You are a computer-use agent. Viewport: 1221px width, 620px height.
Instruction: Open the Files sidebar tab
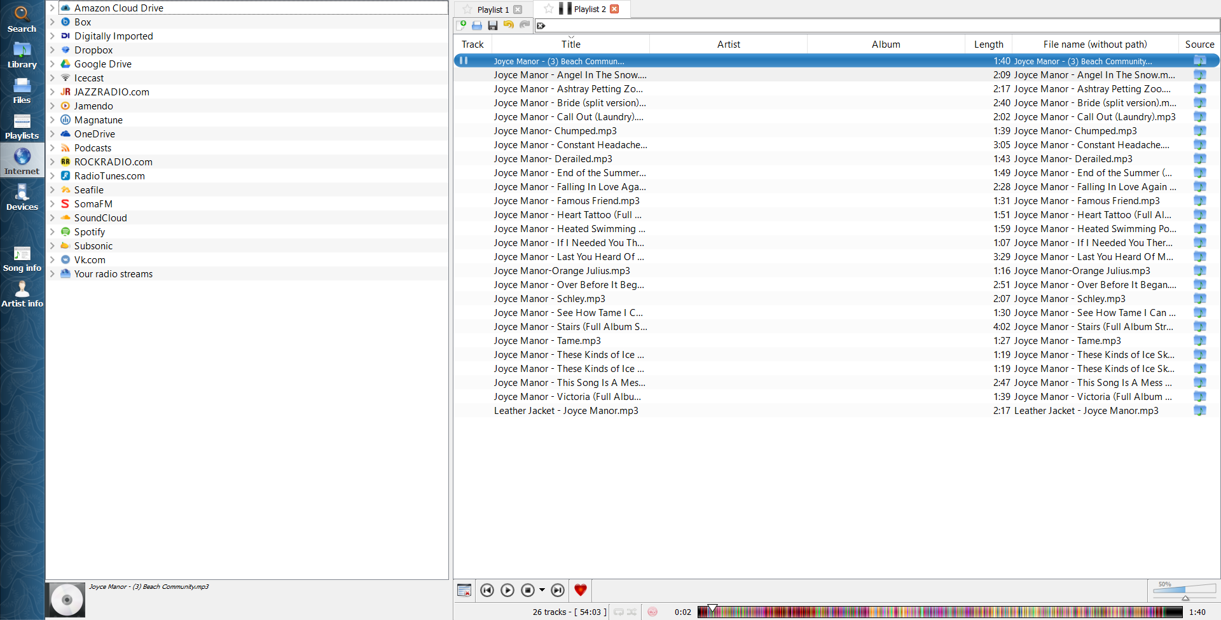(22, 90)
